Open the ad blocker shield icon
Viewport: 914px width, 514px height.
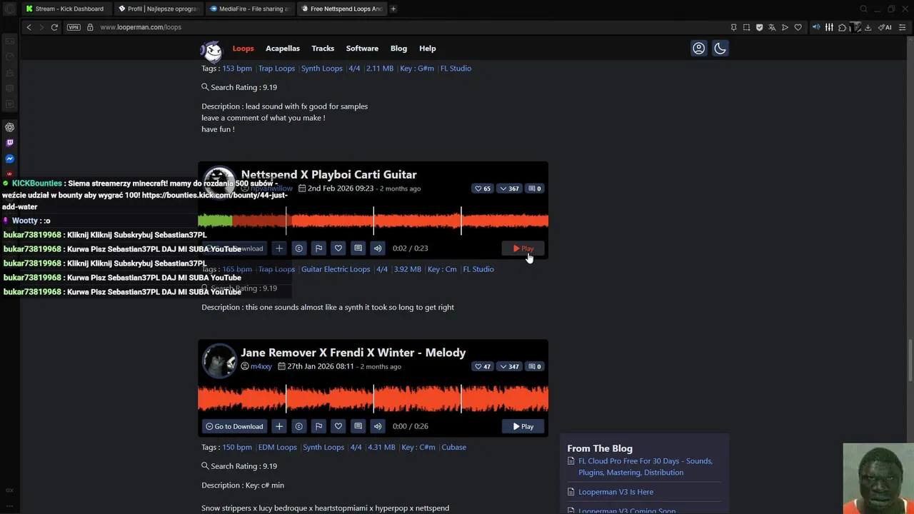click(x=759, y=27)
